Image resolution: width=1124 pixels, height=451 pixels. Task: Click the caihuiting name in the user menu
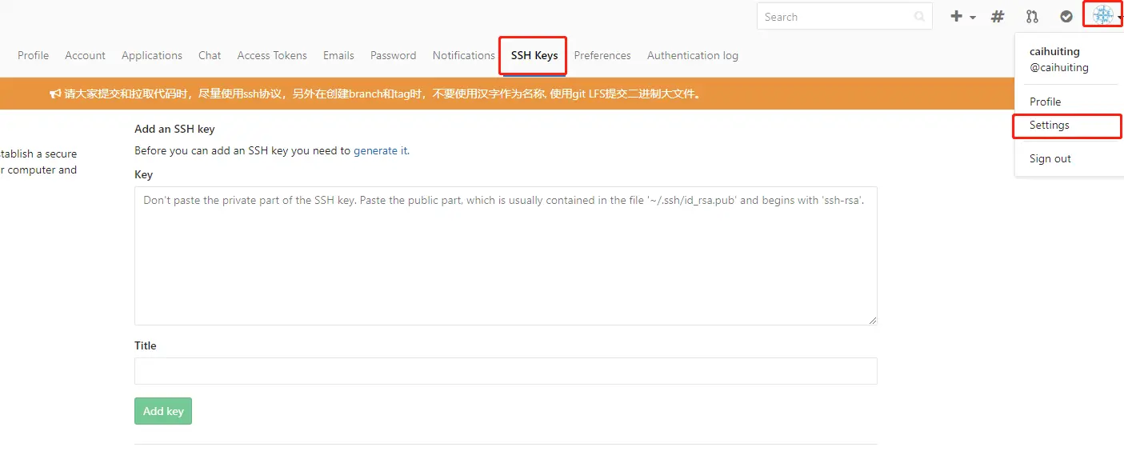(1054, 51)
